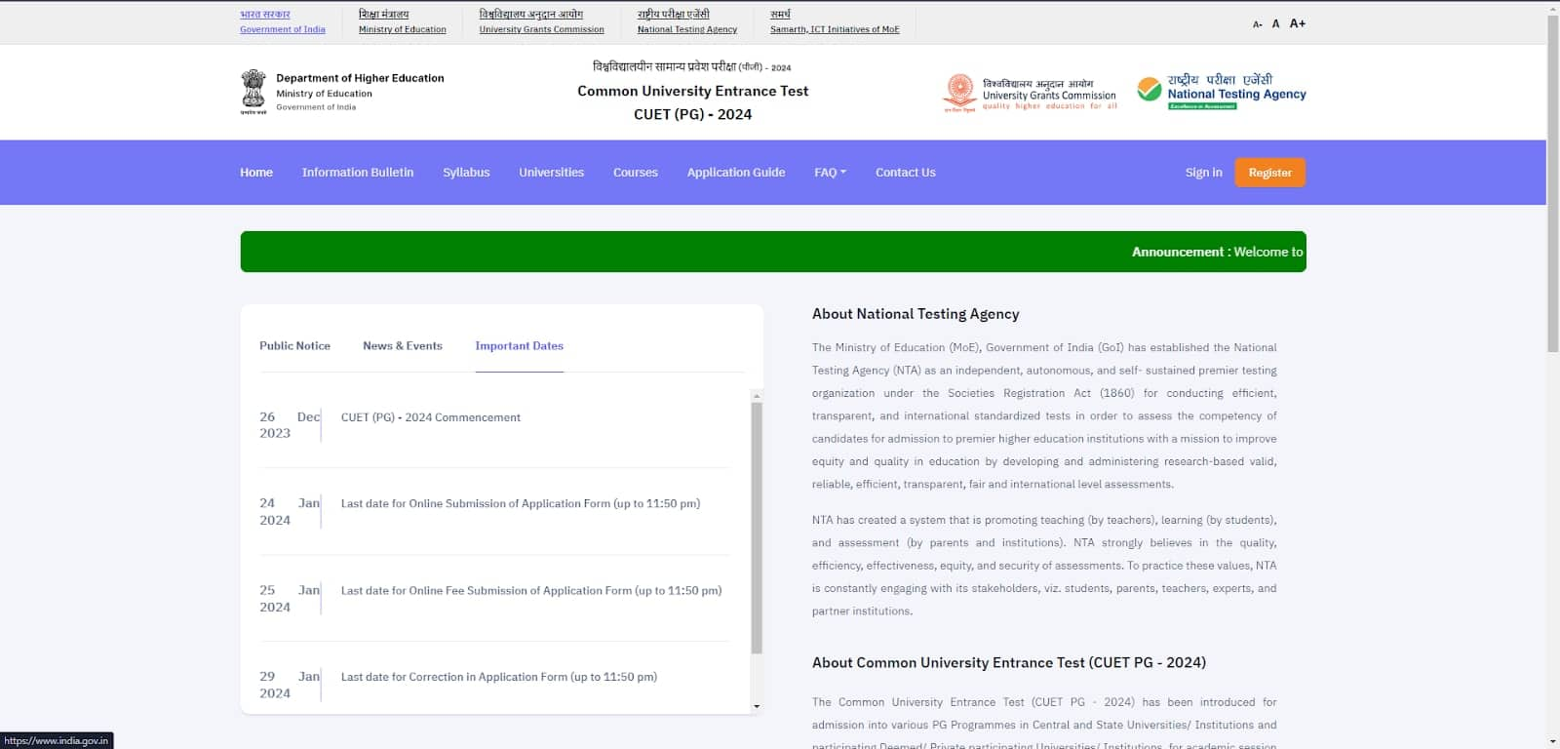Switch to the Public Notice tab
The width and height of the screenshot is (1560, 749).
294,346
